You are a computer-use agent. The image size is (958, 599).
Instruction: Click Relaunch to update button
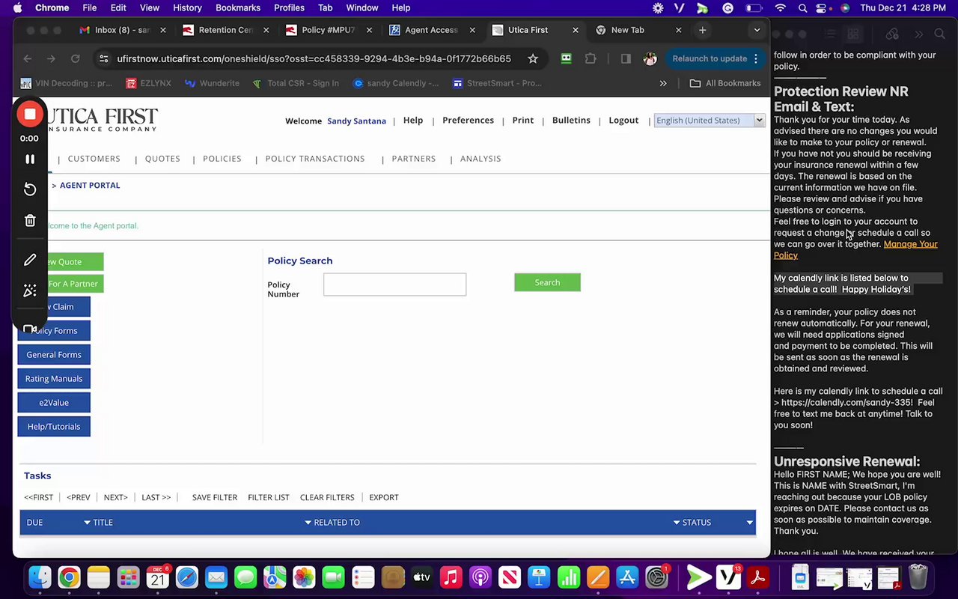[710, 58]
